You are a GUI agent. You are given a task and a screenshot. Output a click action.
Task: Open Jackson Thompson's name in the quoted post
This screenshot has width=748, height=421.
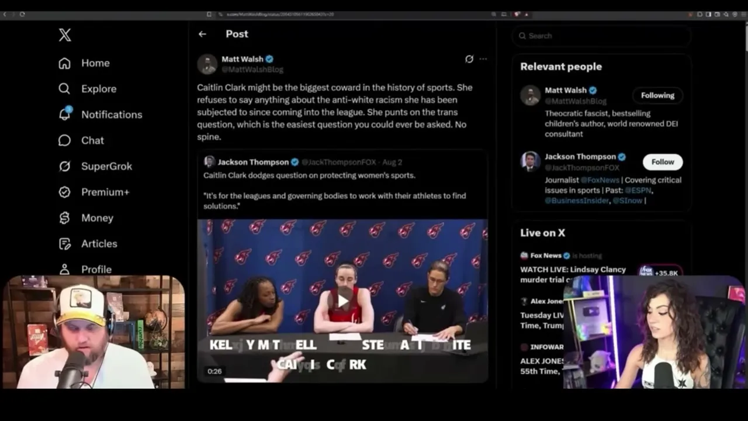tap(254, 162)
